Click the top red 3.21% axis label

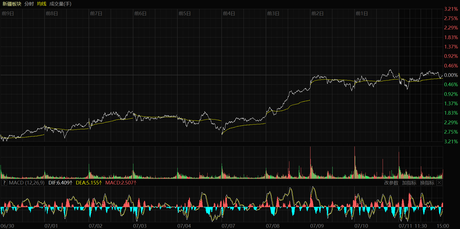(x=451, y=9)
